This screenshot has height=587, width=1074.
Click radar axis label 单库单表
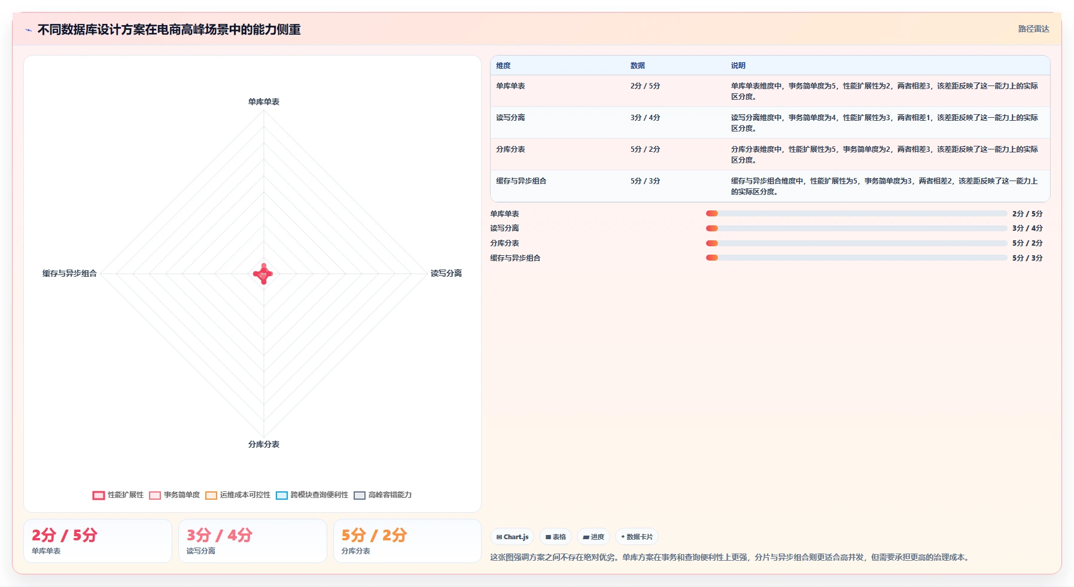pos(264,102)
